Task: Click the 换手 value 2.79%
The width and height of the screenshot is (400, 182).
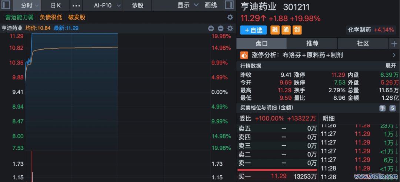Action: 337,90
